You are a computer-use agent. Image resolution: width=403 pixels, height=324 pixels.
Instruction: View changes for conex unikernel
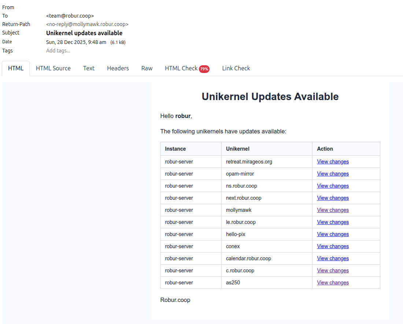pyautogui.click(x=333, y=246)
